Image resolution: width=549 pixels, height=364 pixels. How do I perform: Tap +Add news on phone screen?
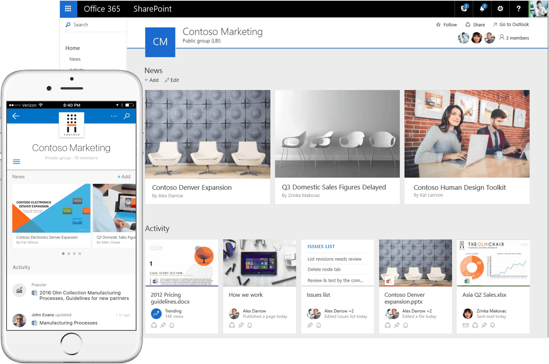click(x=124, y=177)
